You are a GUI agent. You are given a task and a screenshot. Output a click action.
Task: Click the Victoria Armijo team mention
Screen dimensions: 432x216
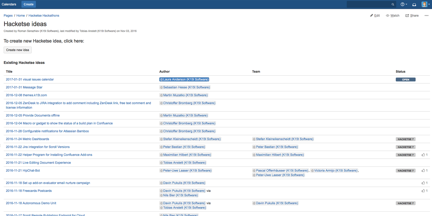point(334,171)
